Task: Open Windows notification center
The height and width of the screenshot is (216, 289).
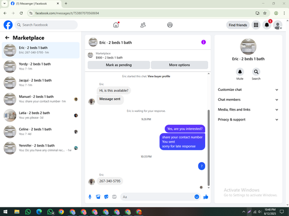Action: (282, 212)
